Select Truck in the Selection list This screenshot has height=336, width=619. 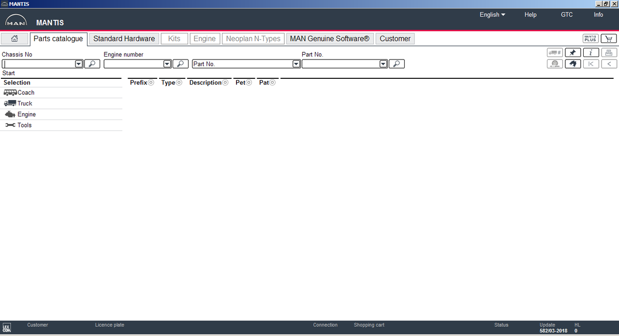tap(61, 103)
